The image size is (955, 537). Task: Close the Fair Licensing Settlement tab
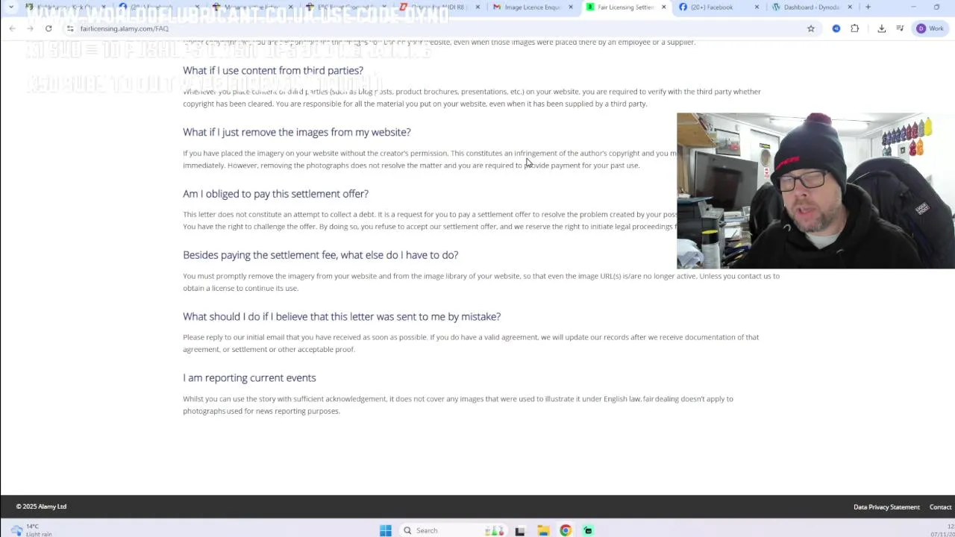click(x=664, y=7)
